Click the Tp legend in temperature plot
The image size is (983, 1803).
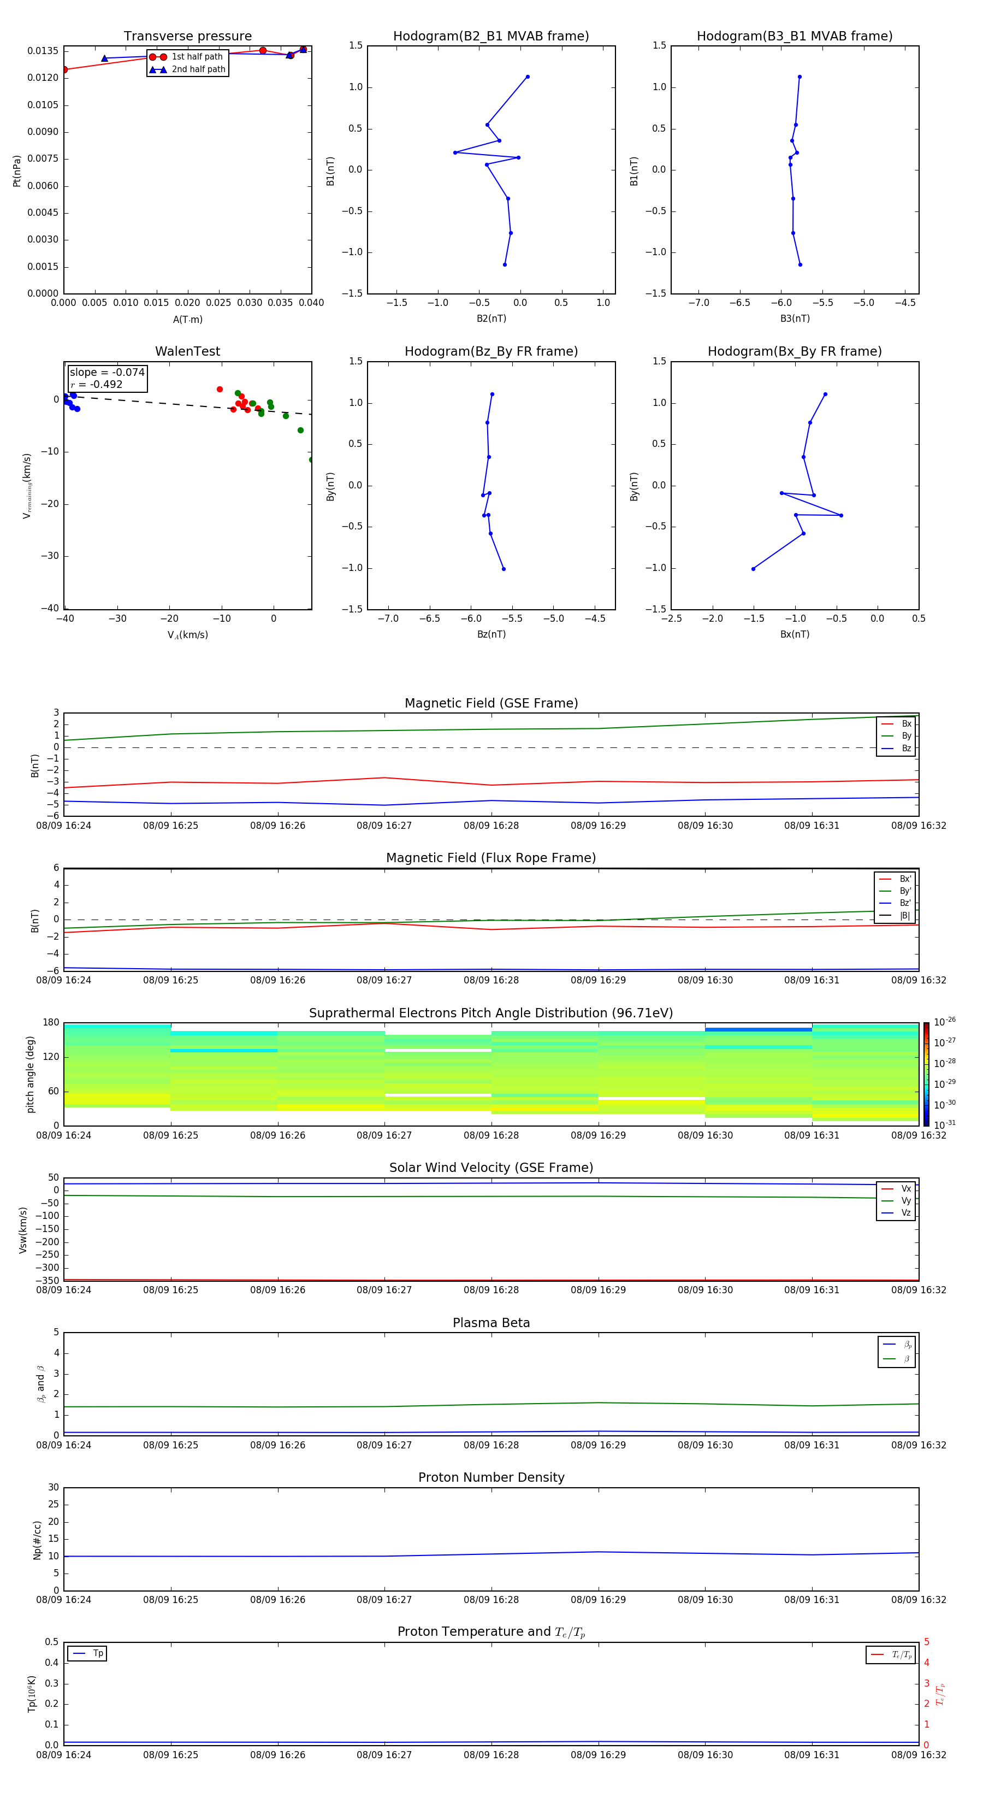(x=87, y=1653)
